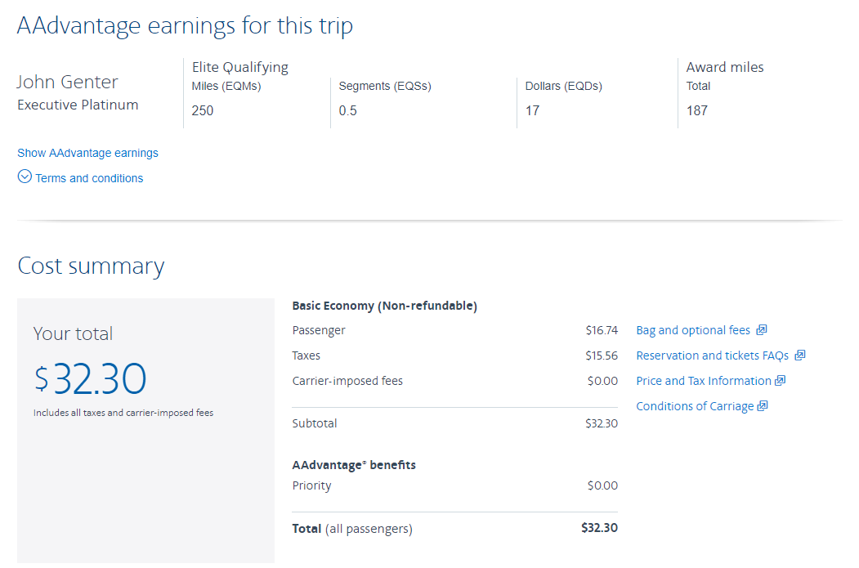859x568 pixels.
Task: Click the Elite Qualifying Miles value 250
Action: coord(203,110)
